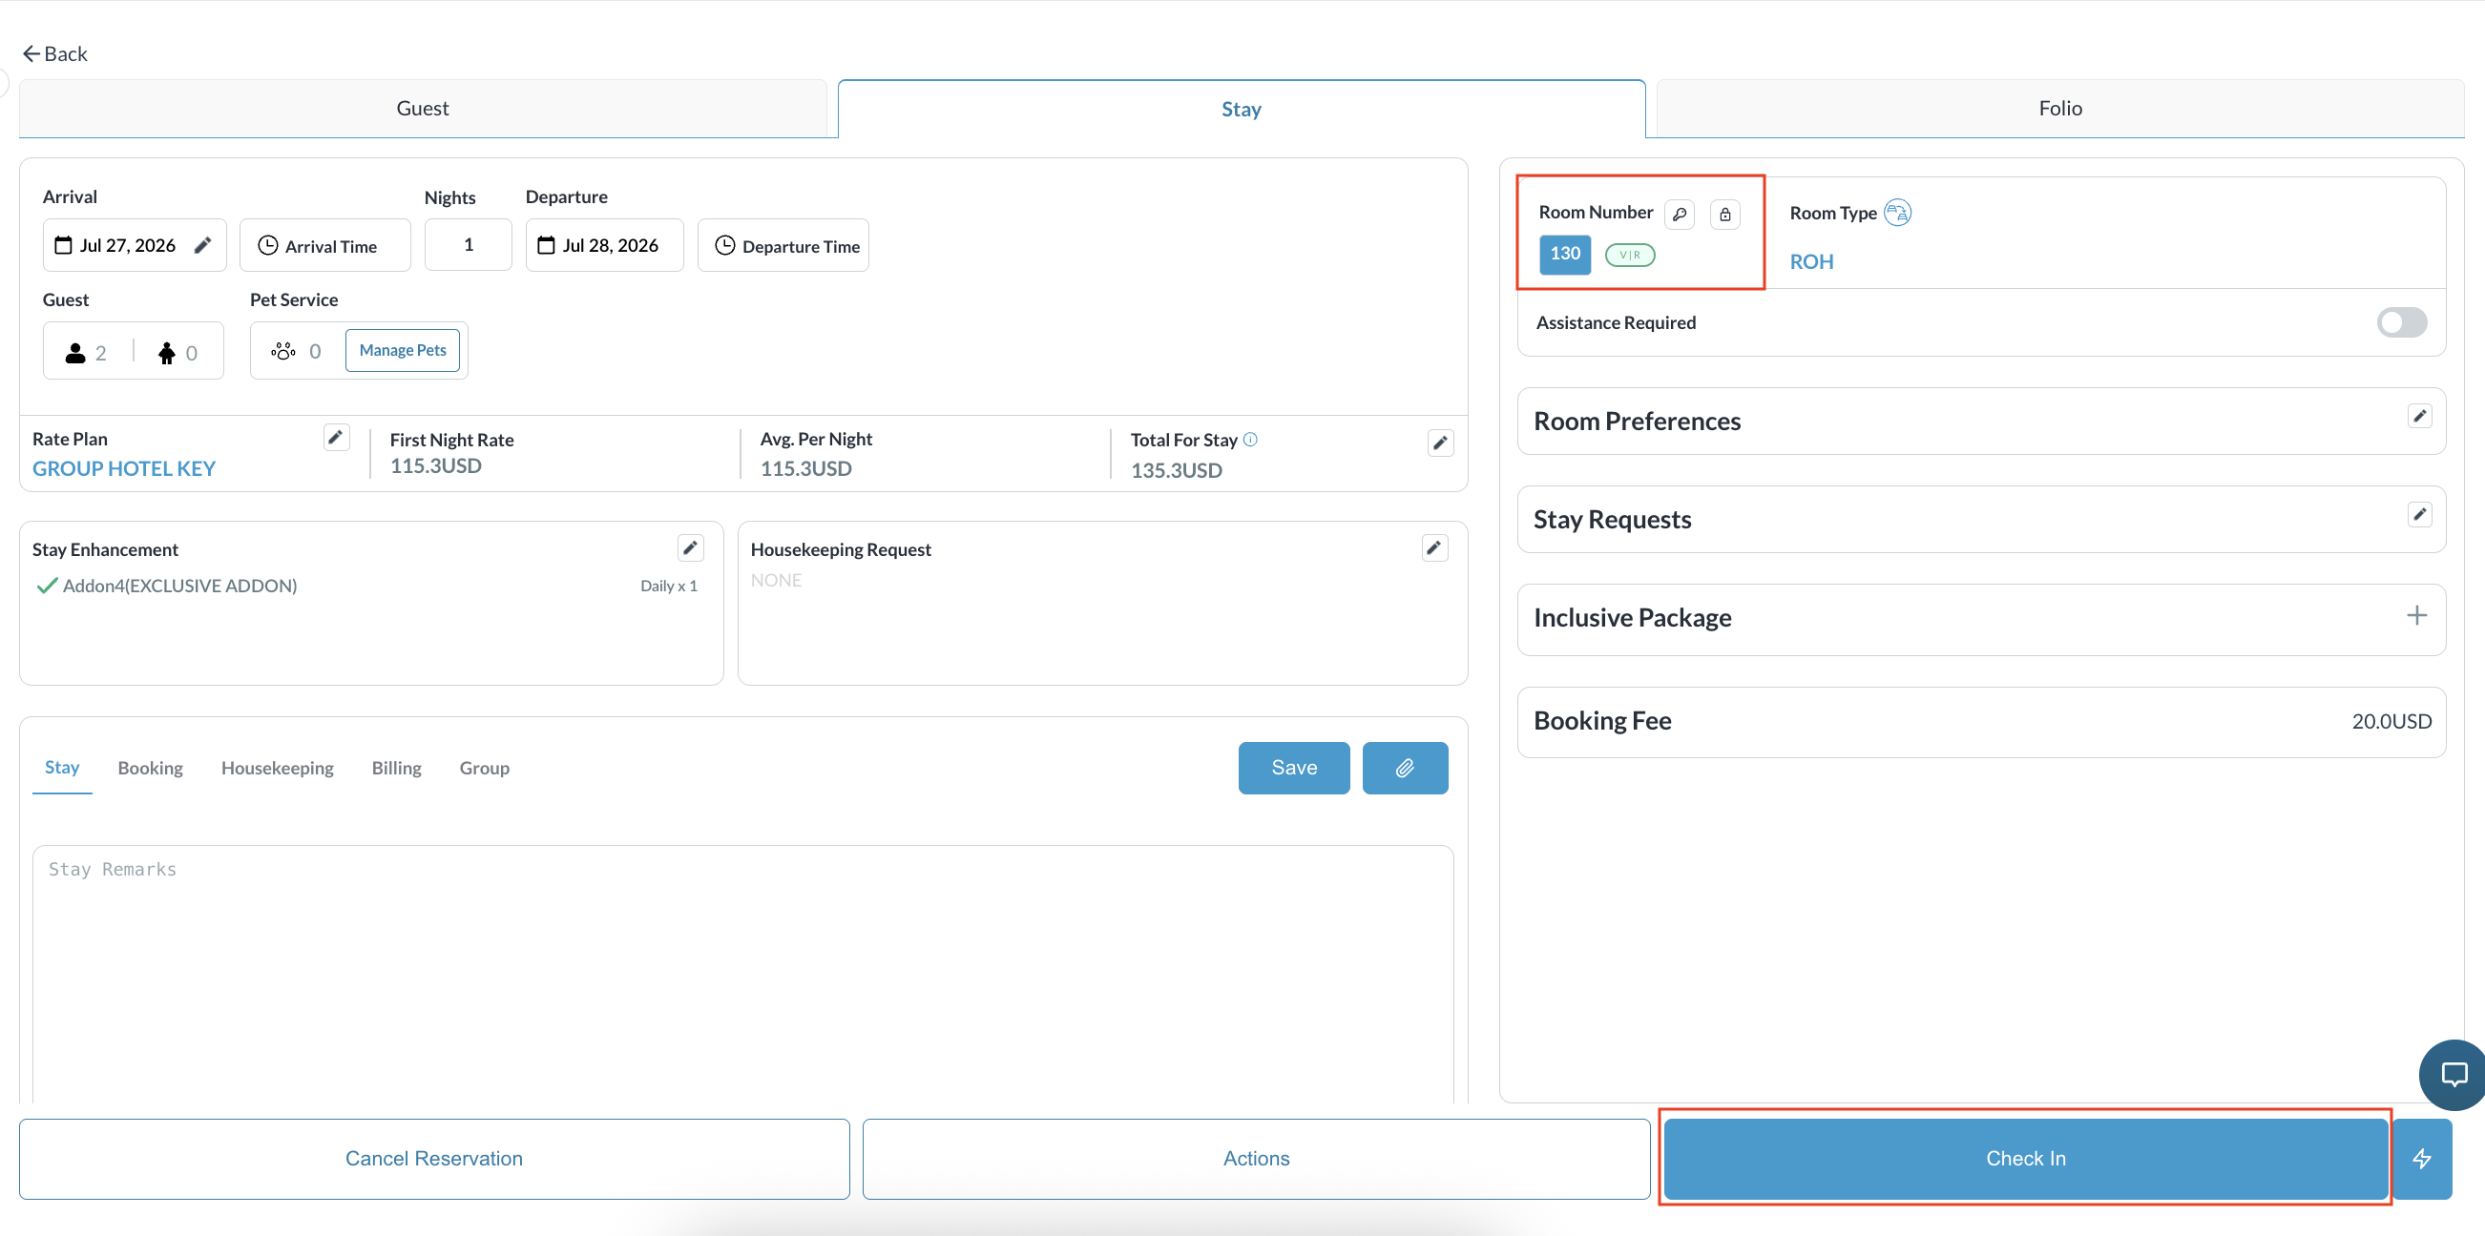
Task: Click the room number key icon
Action: (1680, 214)
